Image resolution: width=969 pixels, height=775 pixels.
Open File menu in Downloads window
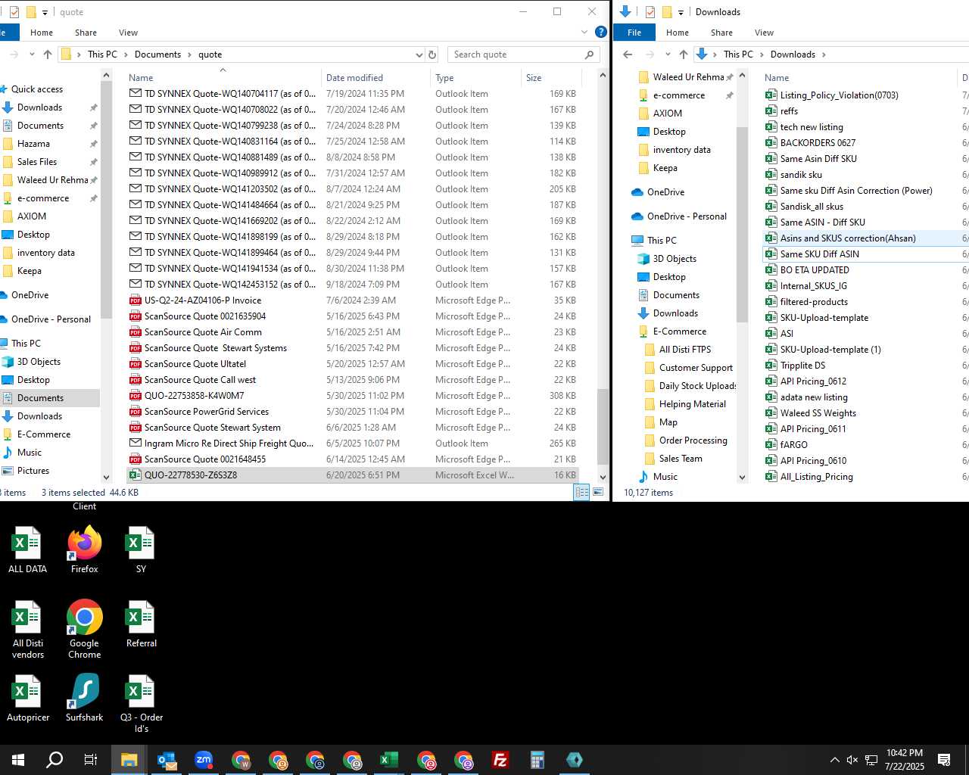[634, 33]
